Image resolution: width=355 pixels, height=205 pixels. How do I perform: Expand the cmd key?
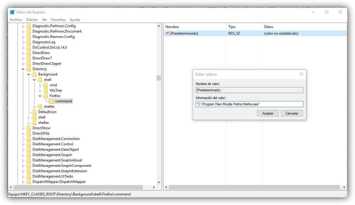pos(40,85)
